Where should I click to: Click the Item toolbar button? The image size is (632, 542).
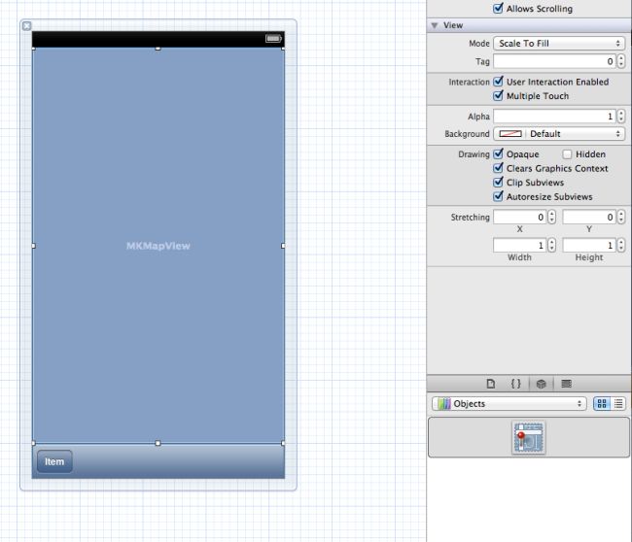(54, 461)
